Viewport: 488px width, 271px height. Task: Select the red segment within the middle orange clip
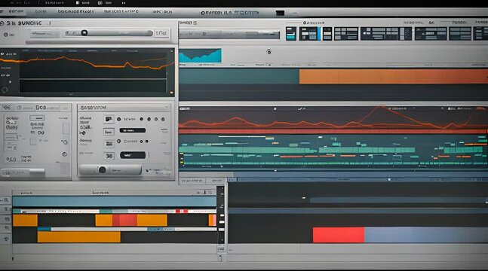[x=124, y=221]
